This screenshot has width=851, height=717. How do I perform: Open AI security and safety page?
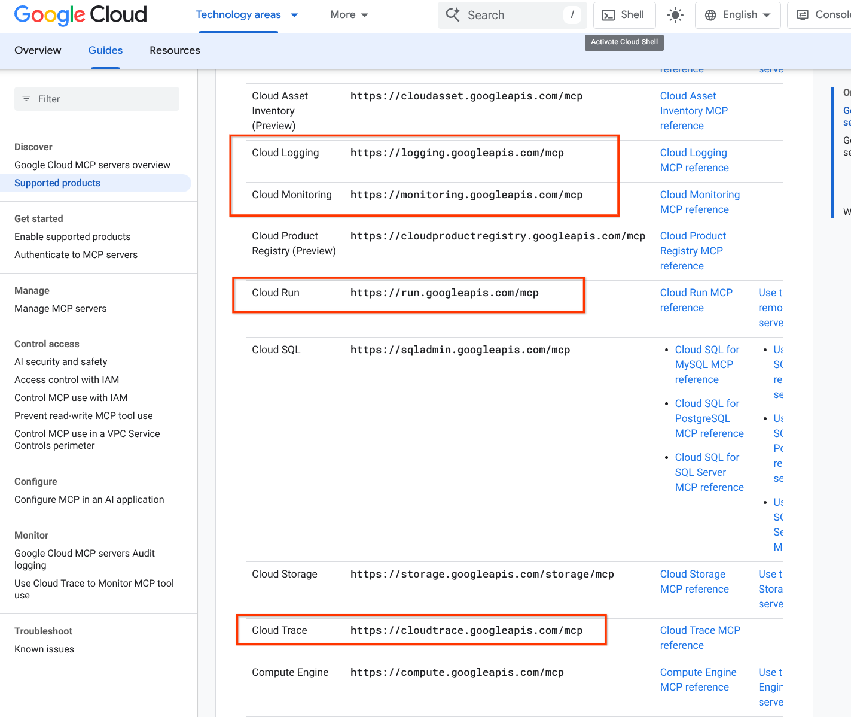[61, 361]
